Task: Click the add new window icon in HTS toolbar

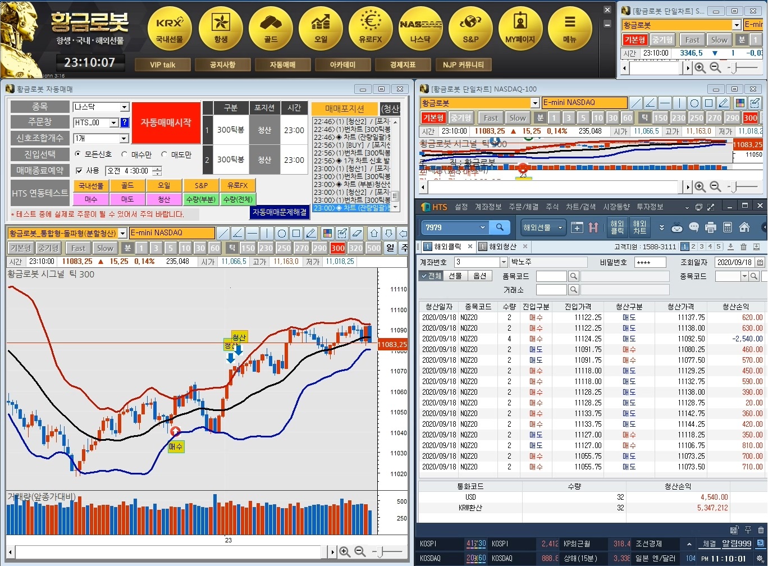Action: click(x=577, y=227)
